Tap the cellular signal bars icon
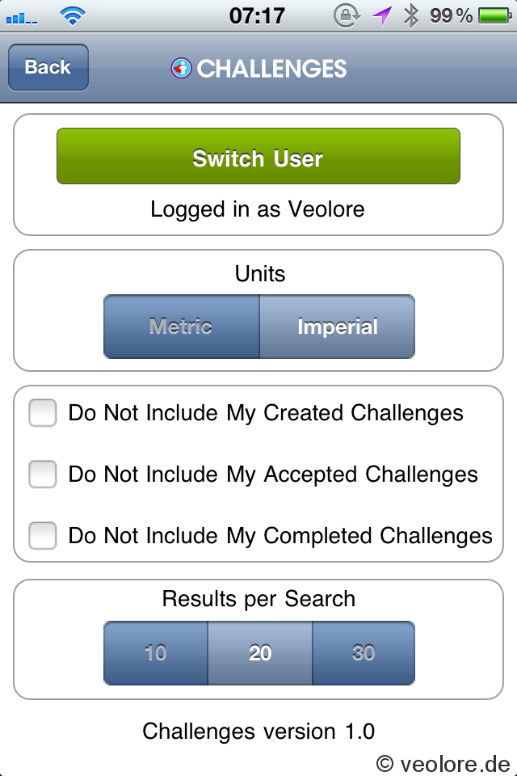Viewport: 517px width, 776px height. [22, 19]
